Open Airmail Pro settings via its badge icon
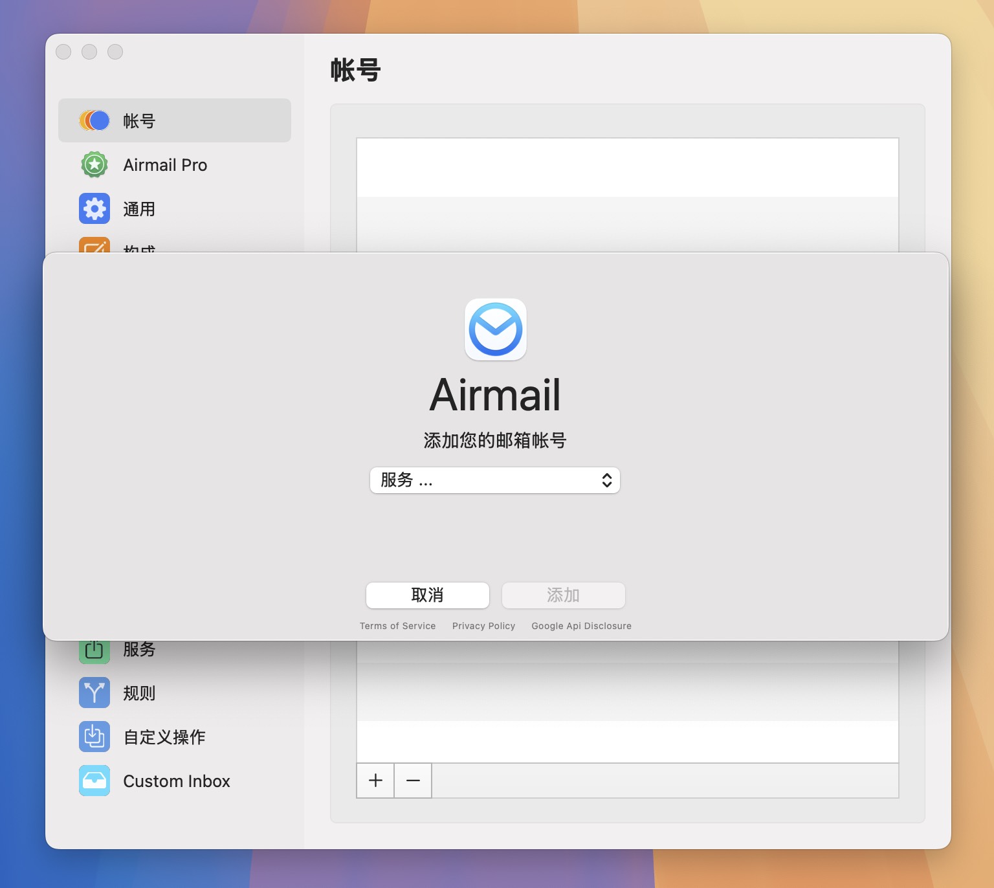The width and height of the screenshot is (994, 888). tap(94, 164)
